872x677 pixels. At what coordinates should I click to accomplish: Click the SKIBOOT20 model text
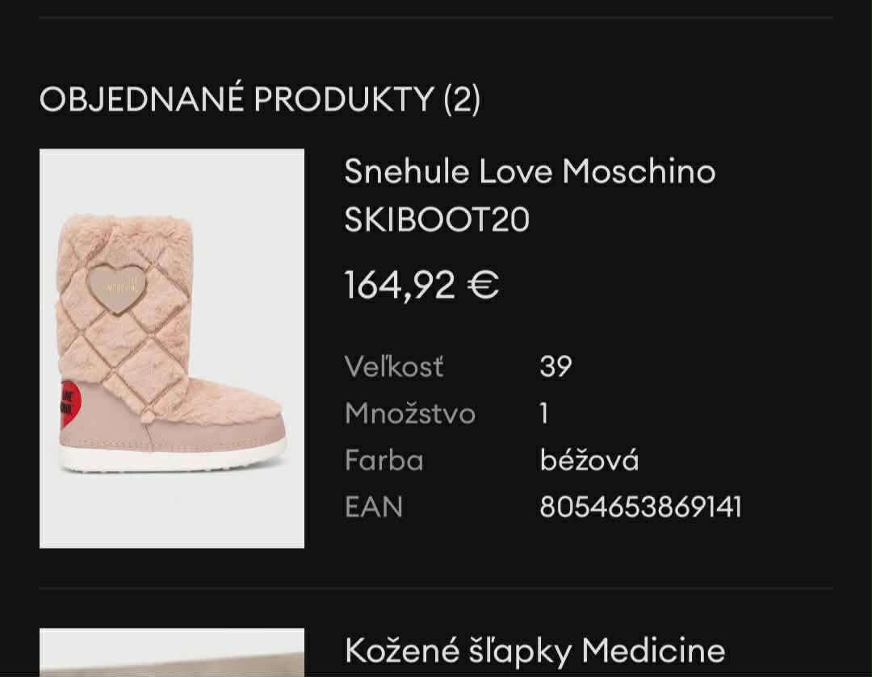[x=437, y=219]
